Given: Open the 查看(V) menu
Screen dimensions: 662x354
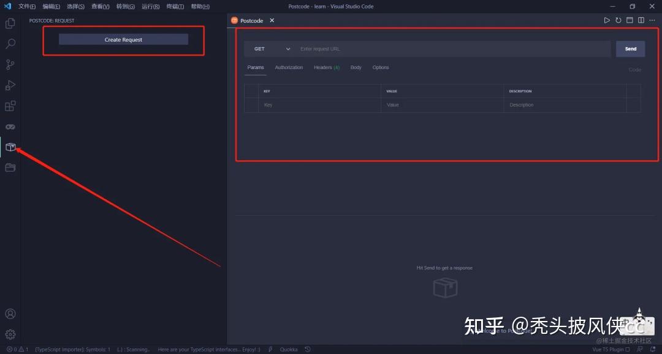Looking at the screenshot, I should 101,6.
